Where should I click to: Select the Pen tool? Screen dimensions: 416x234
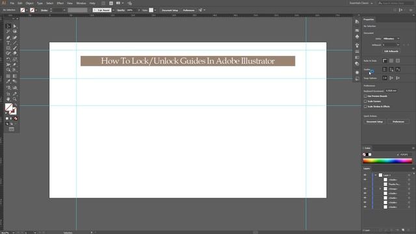point(8,38)
